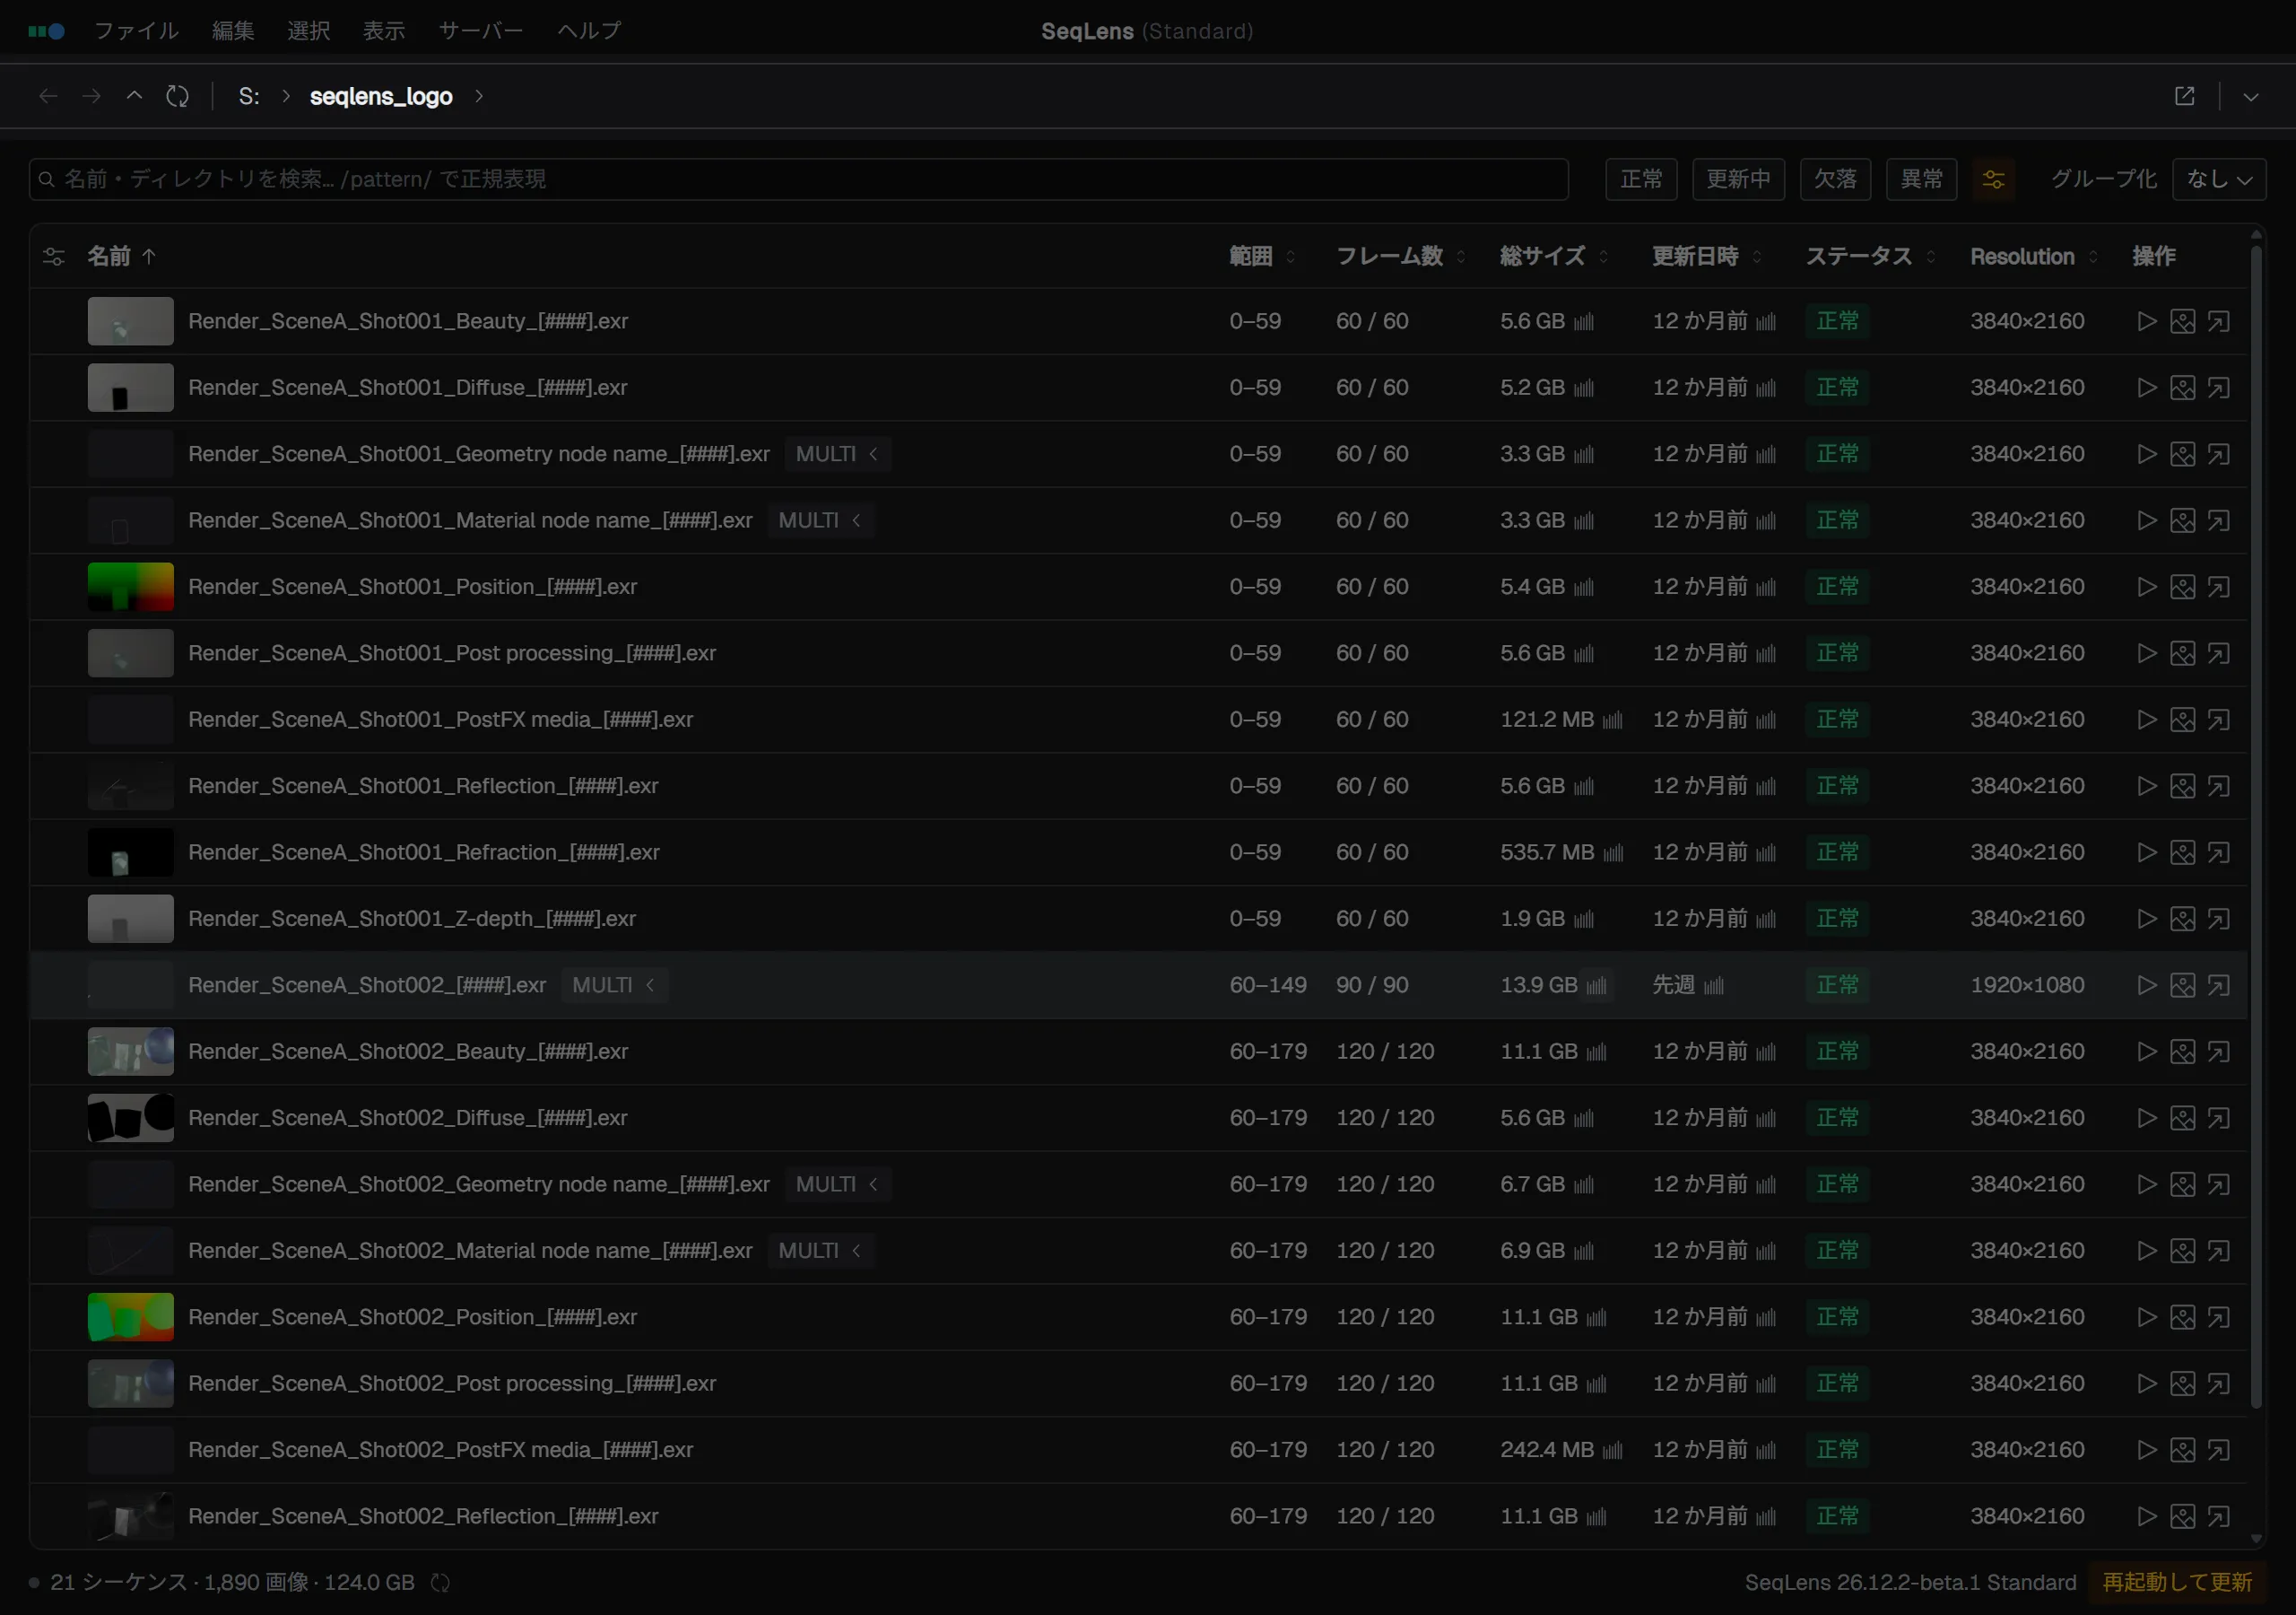2296x1615 pixels.
Task: Open the 選択 menu
Action: 308,31
